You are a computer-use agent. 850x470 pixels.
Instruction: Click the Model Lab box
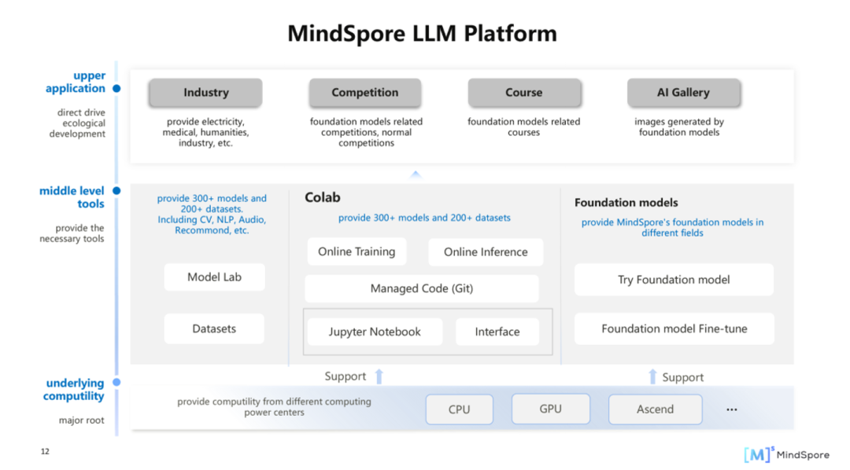click(214, 277)
